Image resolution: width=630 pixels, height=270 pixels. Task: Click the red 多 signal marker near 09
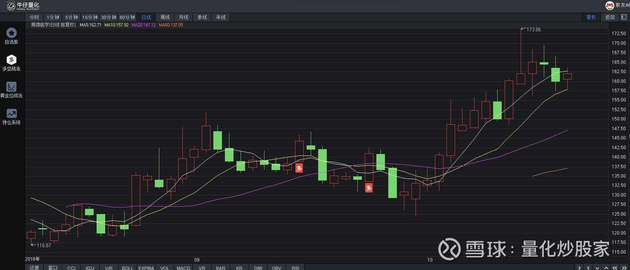tap(299, 168)
